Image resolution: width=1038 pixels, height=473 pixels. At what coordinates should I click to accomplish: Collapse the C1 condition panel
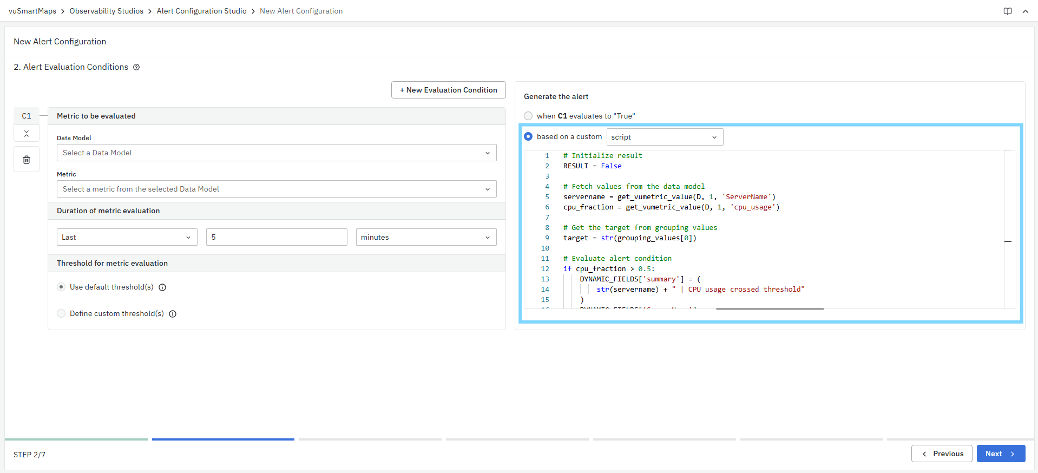[x=27, y=134]
